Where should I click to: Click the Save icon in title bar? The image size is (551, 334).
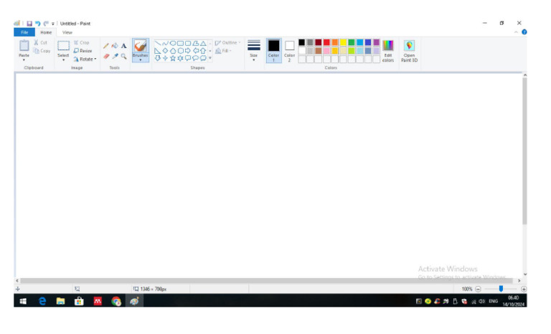click(x=29, y=24)
